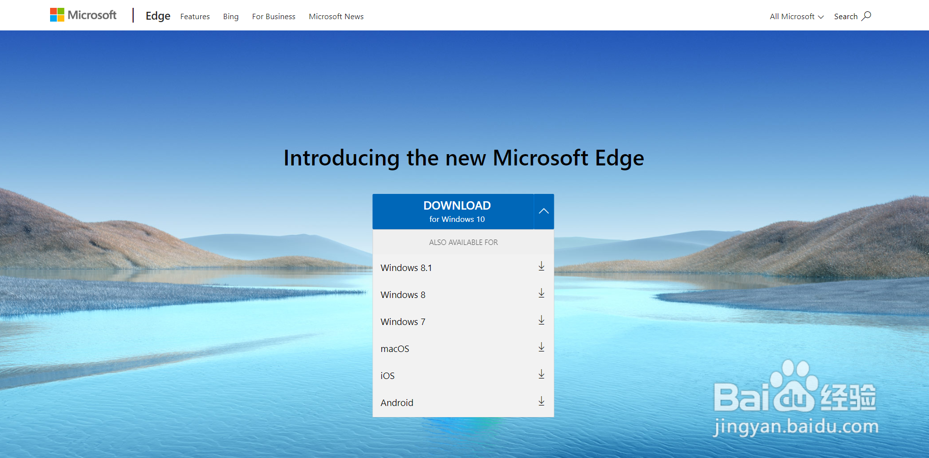Select Windows 7 download option
The height and width of the screenshot is (458, 929).
click(x=463, y=322)
